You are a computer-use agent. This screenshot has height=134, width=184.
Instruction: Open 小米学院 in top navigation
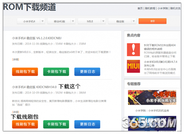(163, 8)
